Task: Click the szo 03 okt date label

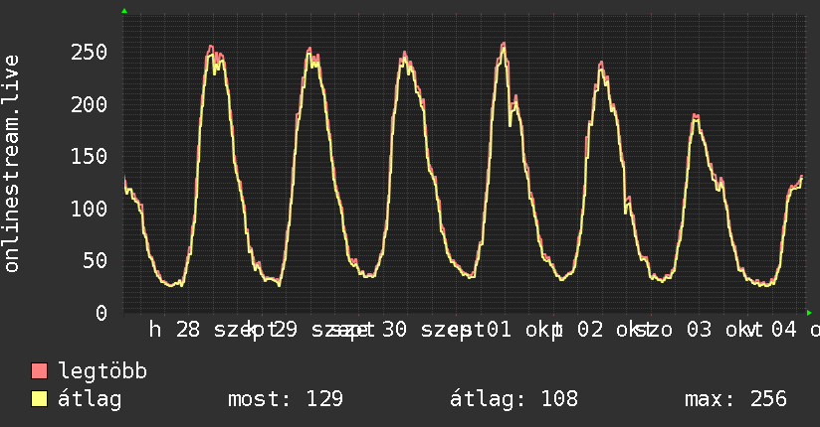Action: pyautogui.click(x=700, y=330)
